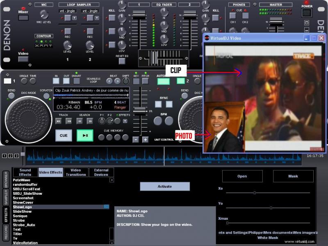Tap the right BPM button
Viewport: 328px width, 246px height.
tap(169, 121)
